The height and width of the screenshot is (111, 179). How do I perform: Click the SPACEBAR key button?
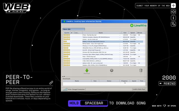tap(94, 103)
